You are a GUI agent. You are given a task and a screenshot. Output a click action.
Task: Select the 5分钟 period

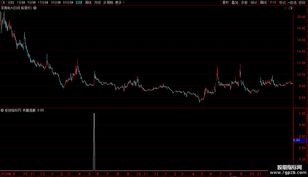pos(31,2)
